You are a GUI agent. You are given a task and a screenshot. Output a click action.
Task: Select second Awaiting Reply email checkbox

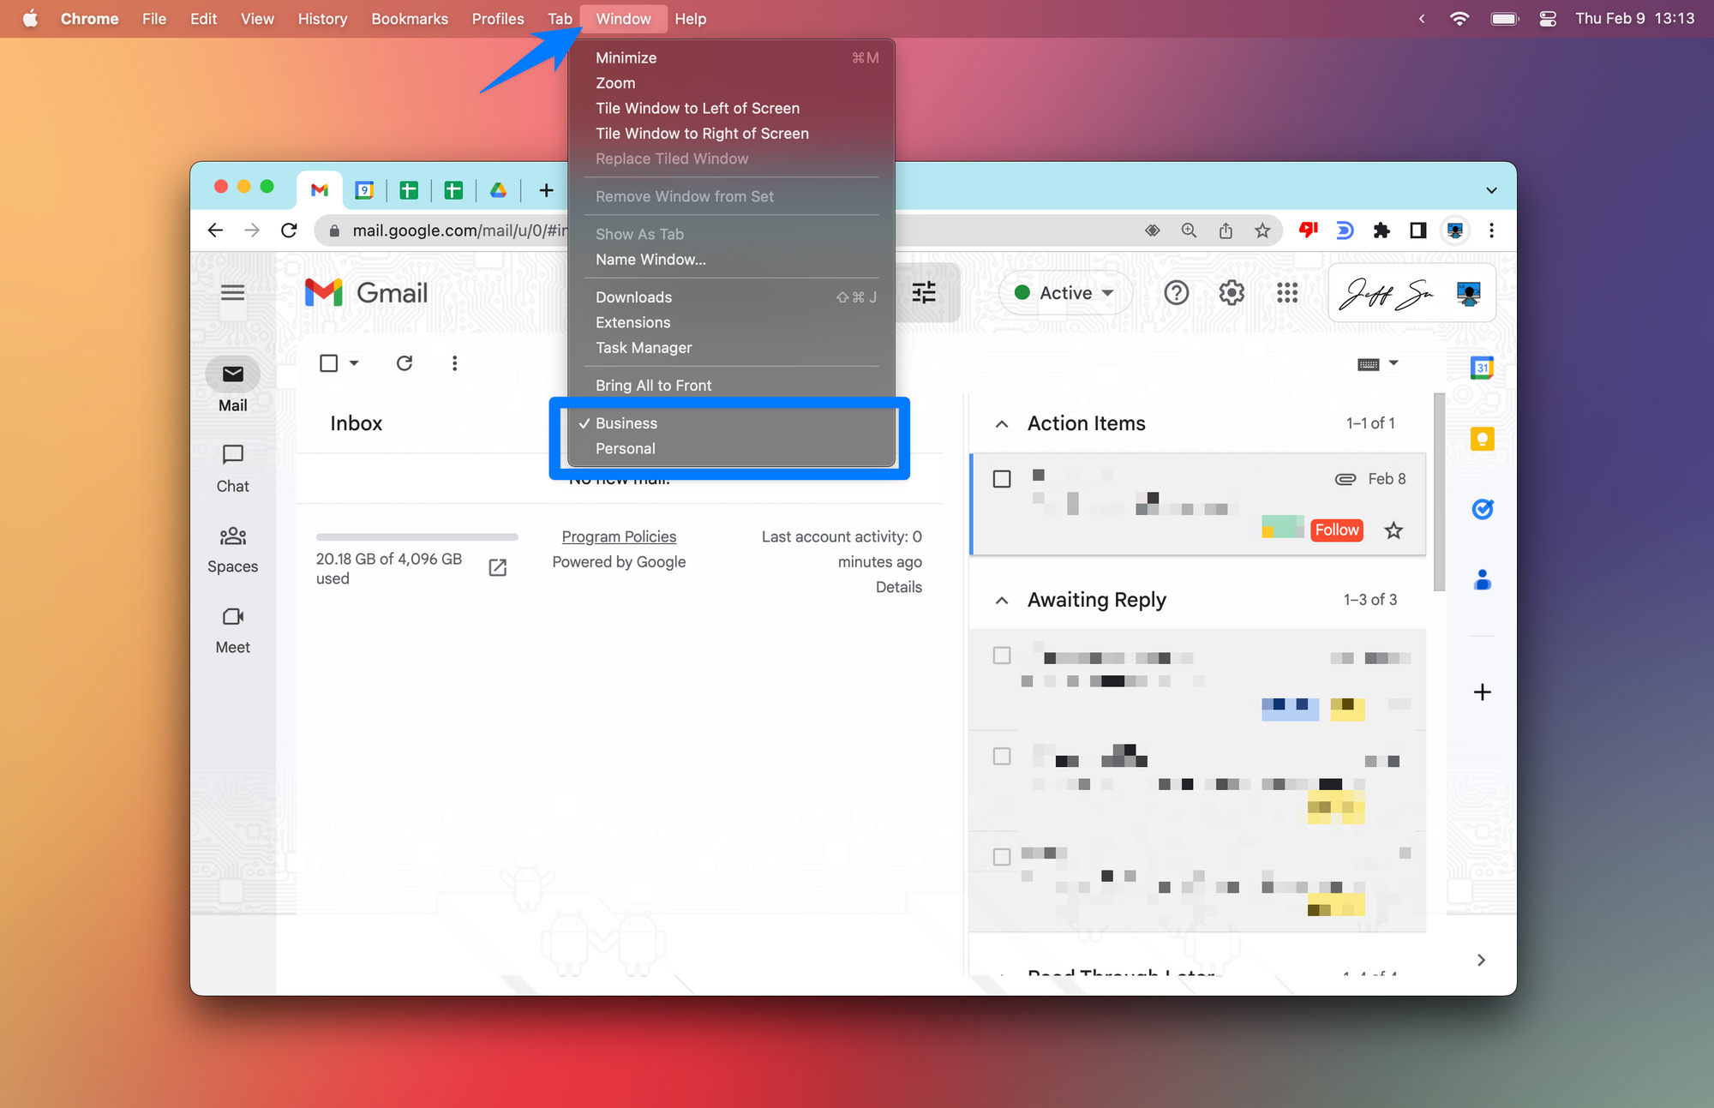coord(1002,756)
